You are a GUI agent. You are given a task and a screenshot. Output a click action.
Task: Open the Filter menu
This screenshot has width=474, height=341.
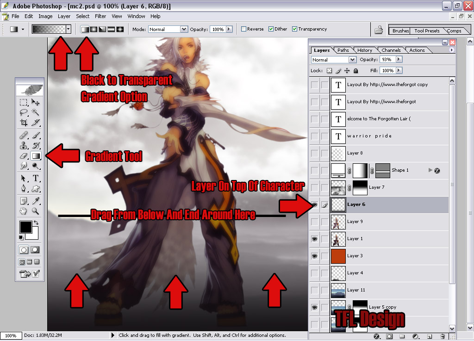coord(100,16)
